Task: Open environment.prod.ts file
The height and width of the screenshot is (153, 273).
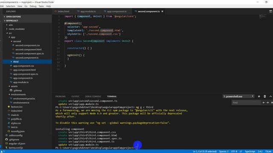Action: (x=24, y=99)
